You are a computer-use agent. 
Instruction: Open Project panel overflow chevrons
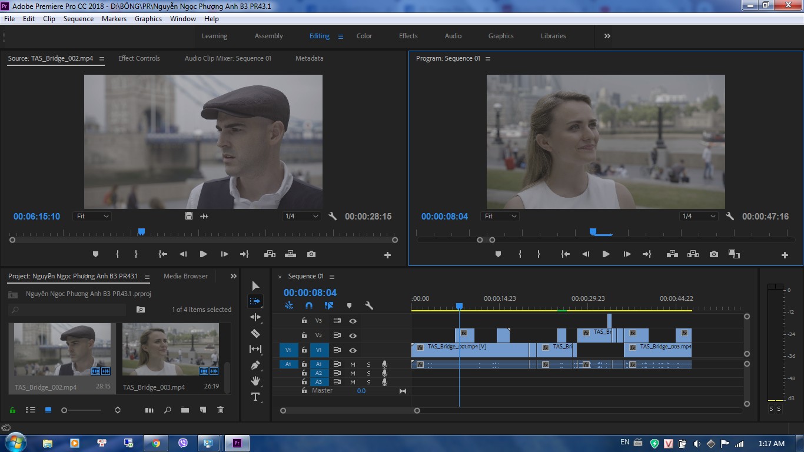click(x=233, y=276)
